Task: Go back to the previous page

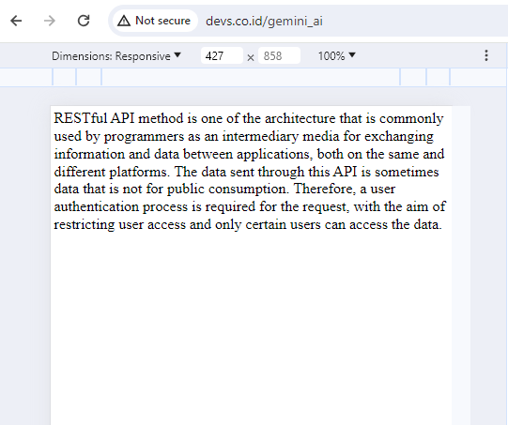Action: pos(16,21)
